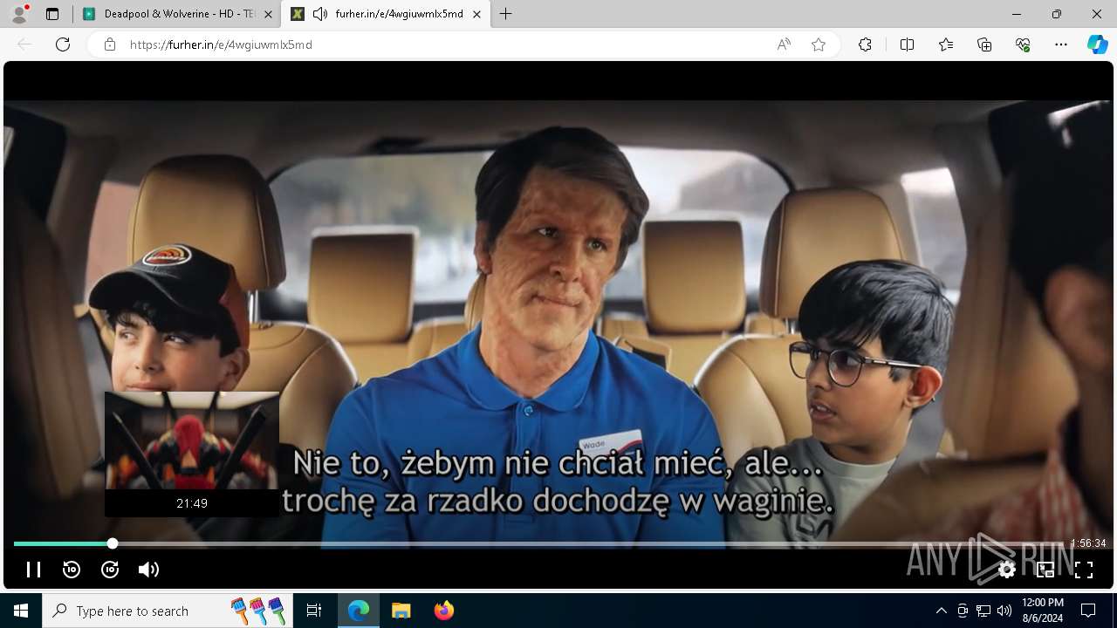Image resolution: width=1117 pixels, height=628 pixels.
Task: Open system volume tray icon
Action: 1004,611
